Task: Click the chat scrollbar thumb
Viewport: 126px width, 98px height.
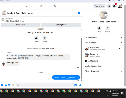Action: pyautogui.click(x=82, y=58)
